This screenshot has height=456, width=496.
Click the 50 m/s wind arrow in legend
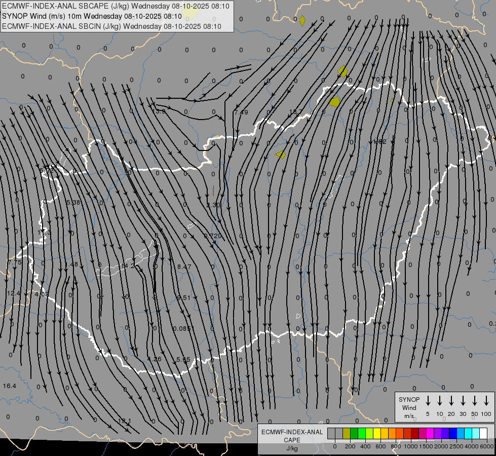tap(475, 401)
